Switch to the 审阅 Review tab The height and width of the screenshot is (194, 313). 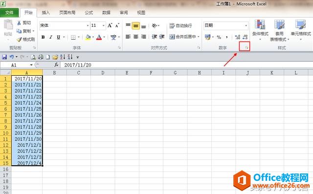click(x=124, y=13)
